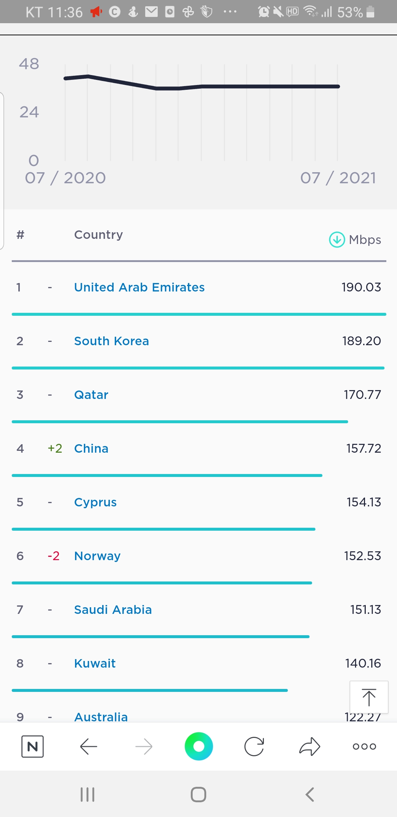Viewport: 397px width, 817px height.
Task: Open Android recent apps button
Action: [x=87, y=794]
